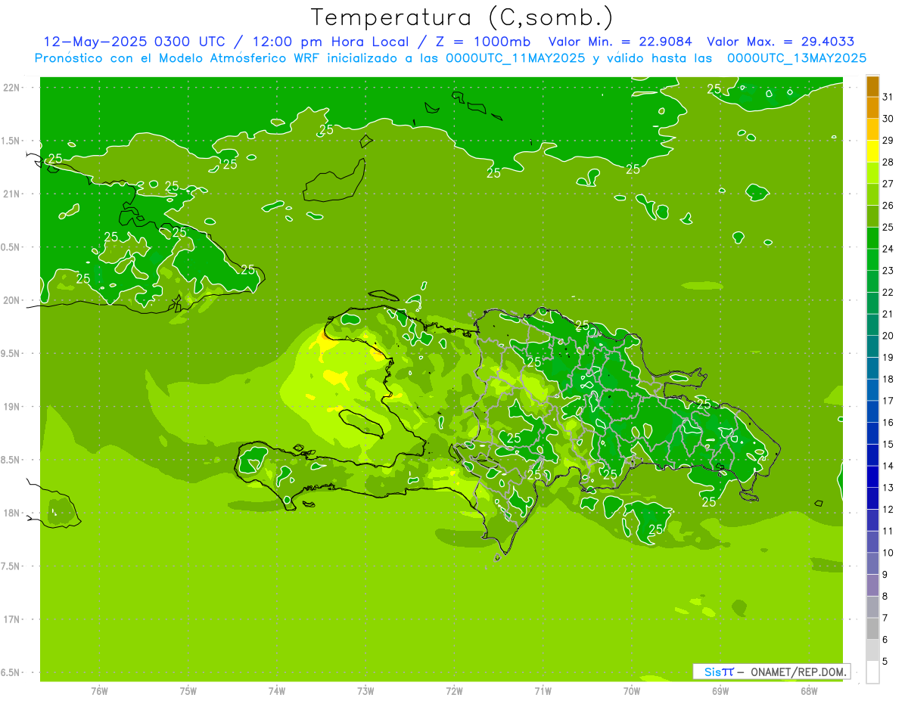Viewport: 908px width, 701px height.
Task: Click the "73W" longitude axis label
Action: [365, 690]
